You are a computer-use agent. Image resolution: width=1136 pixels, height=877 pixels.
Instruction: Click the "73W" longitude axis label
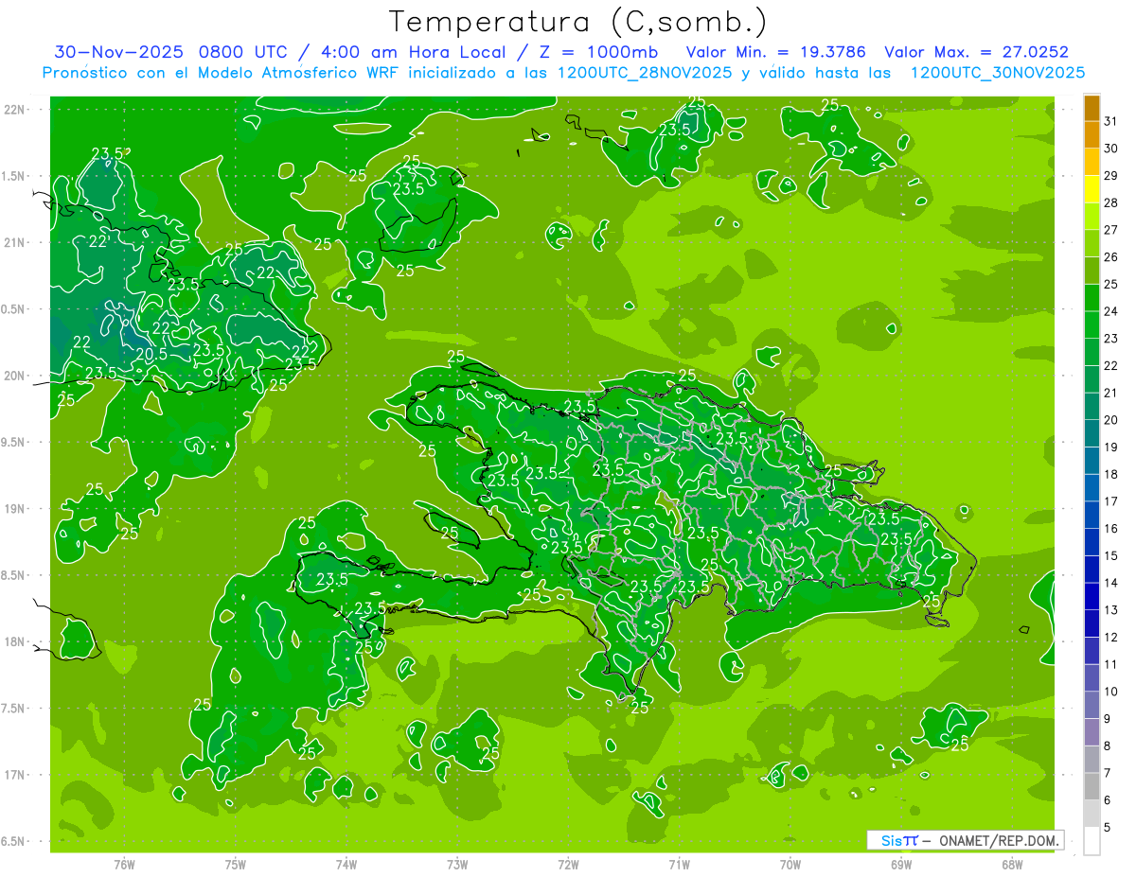point(457,865)
